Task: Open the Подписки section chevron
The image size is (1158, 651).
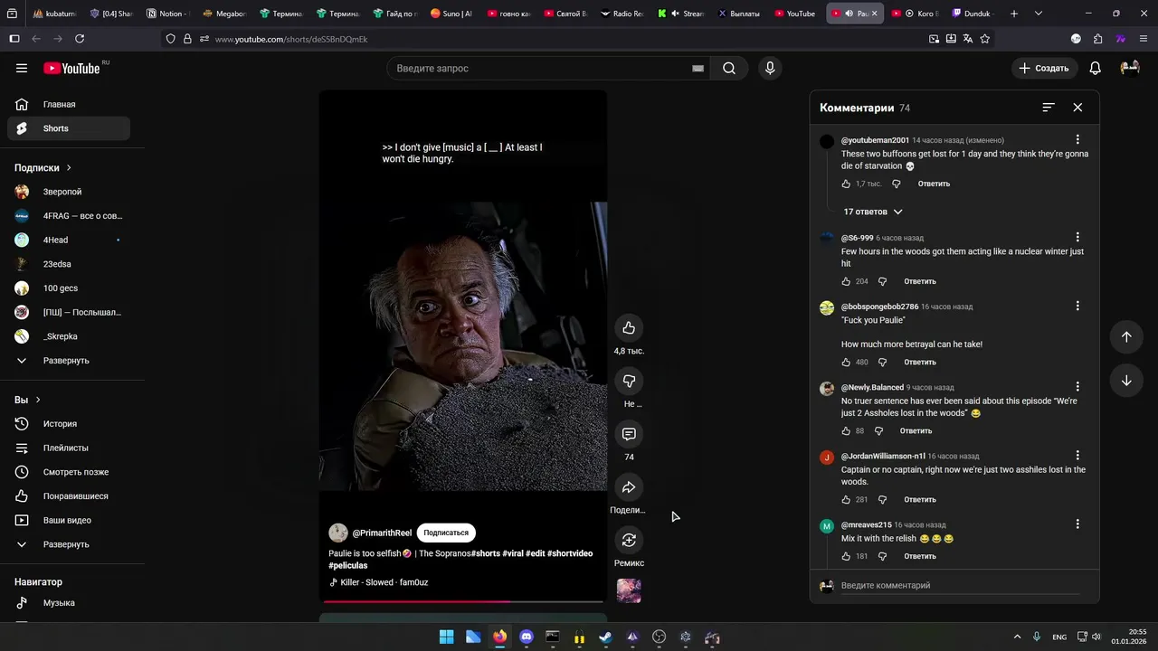Action: [69, 168]
